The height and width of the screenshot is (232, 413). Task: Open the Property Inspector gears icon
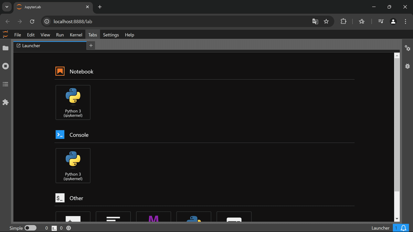(x=407, y=48)
